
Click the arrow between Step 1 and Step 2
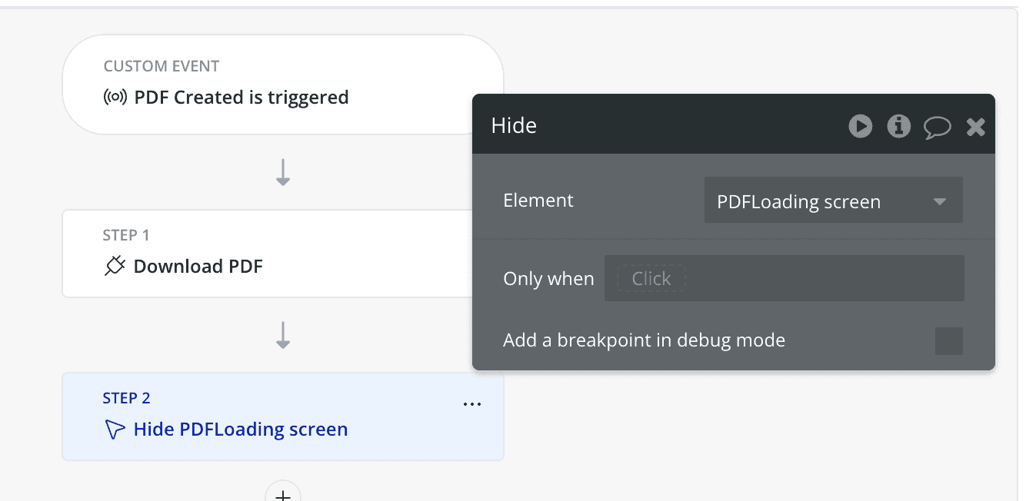point(283,335)
